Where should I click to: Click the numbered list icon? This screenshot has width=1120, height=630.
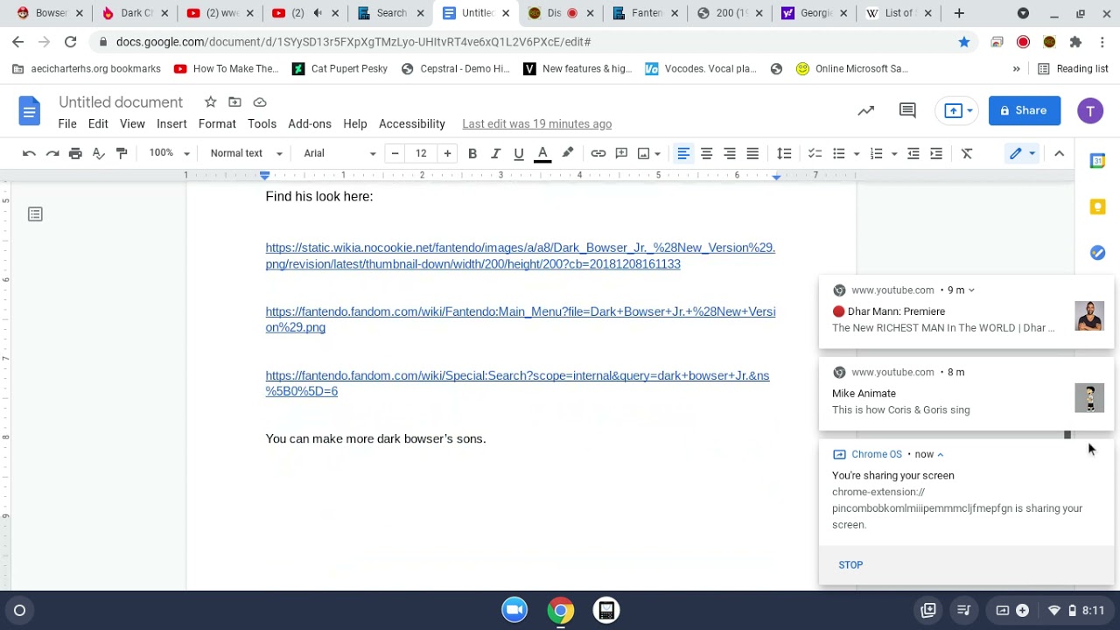point(876,153)
